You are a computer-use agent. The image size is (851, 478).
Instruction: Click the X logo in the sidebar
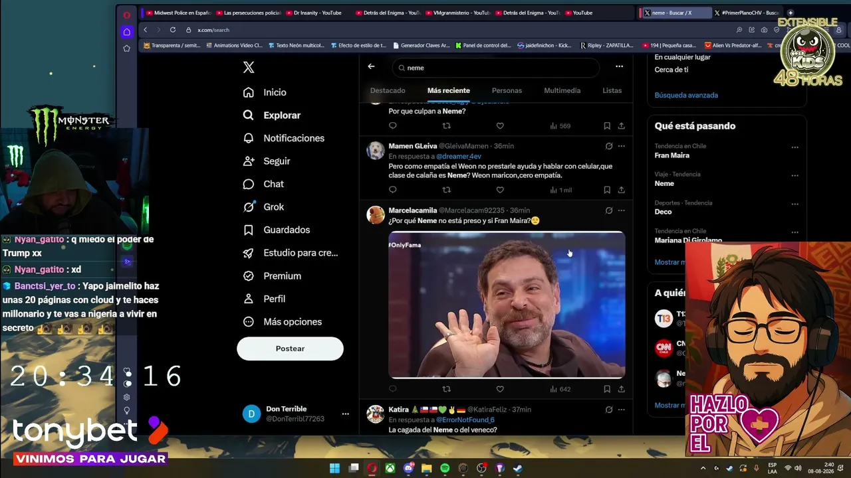pyautogui.click(x=249, y=67)
